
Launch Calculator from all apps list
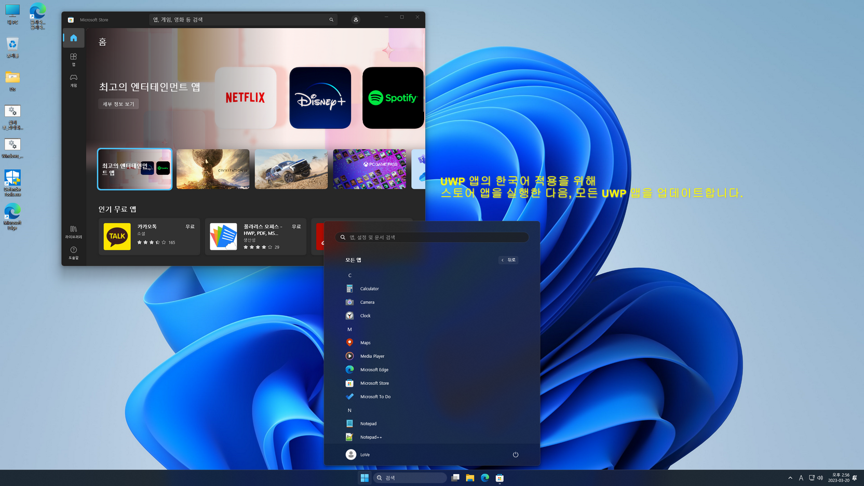point(432,289)
